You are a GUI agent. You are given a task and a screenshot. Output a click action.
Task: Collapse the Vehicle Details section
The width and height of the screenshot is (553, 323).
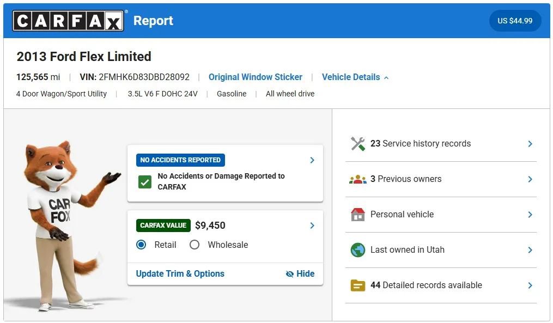387,77
